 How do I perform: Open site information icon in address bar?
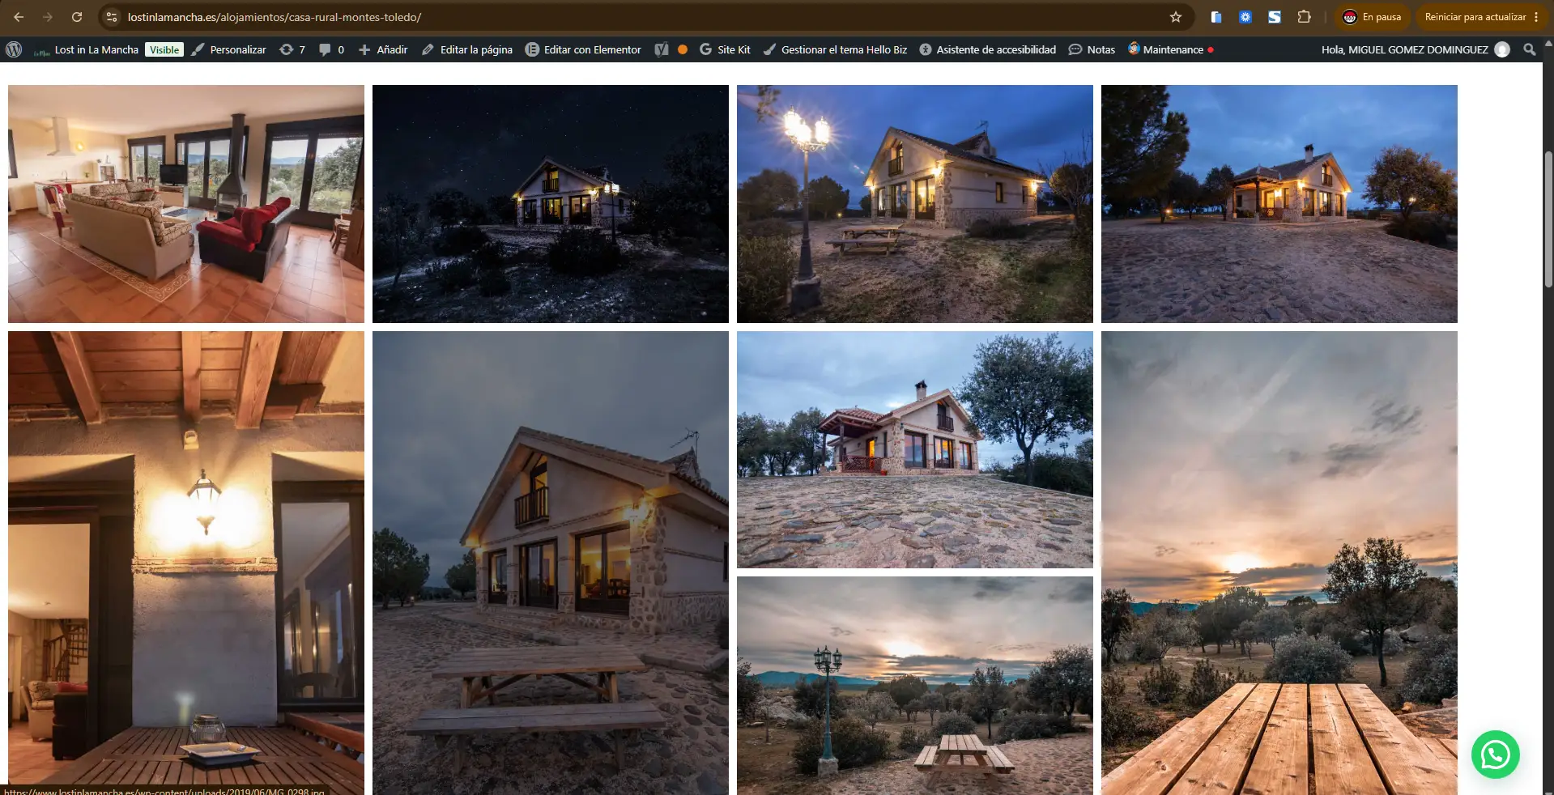(x=112, y=17)
